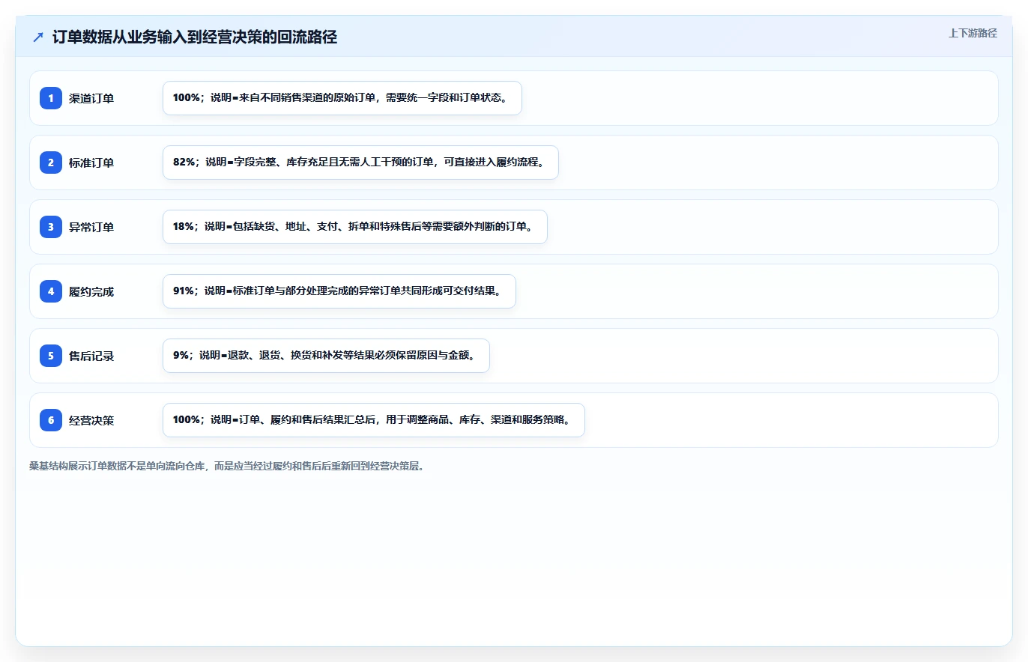
Task: Click the arrow icon beside the title
Action: (38, 37)
